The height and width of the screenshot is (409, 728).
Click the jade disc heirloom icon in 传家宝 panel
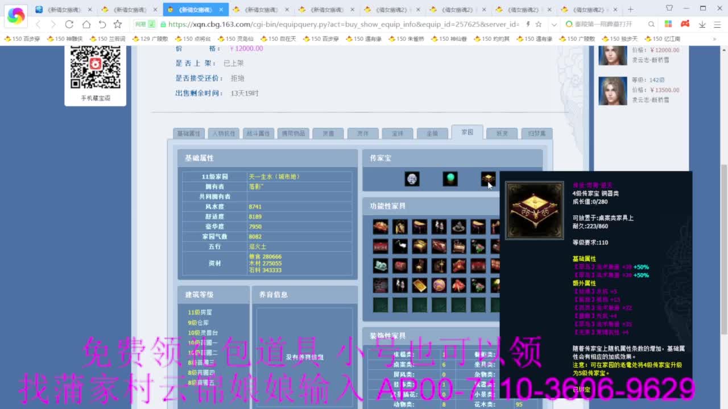[x=412, y=179]
